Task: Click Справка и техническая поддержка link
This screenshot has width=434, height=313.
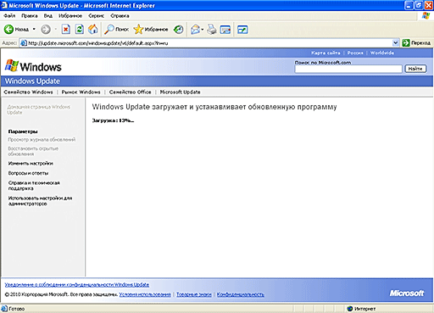Action: [x=34, y=186]
